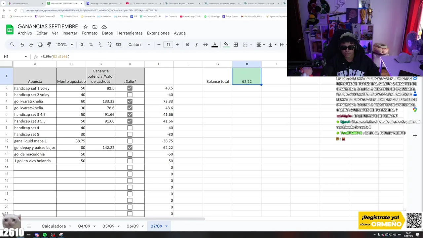Open the Extensiones menu

pyautogui.click(x=158, y=33)
